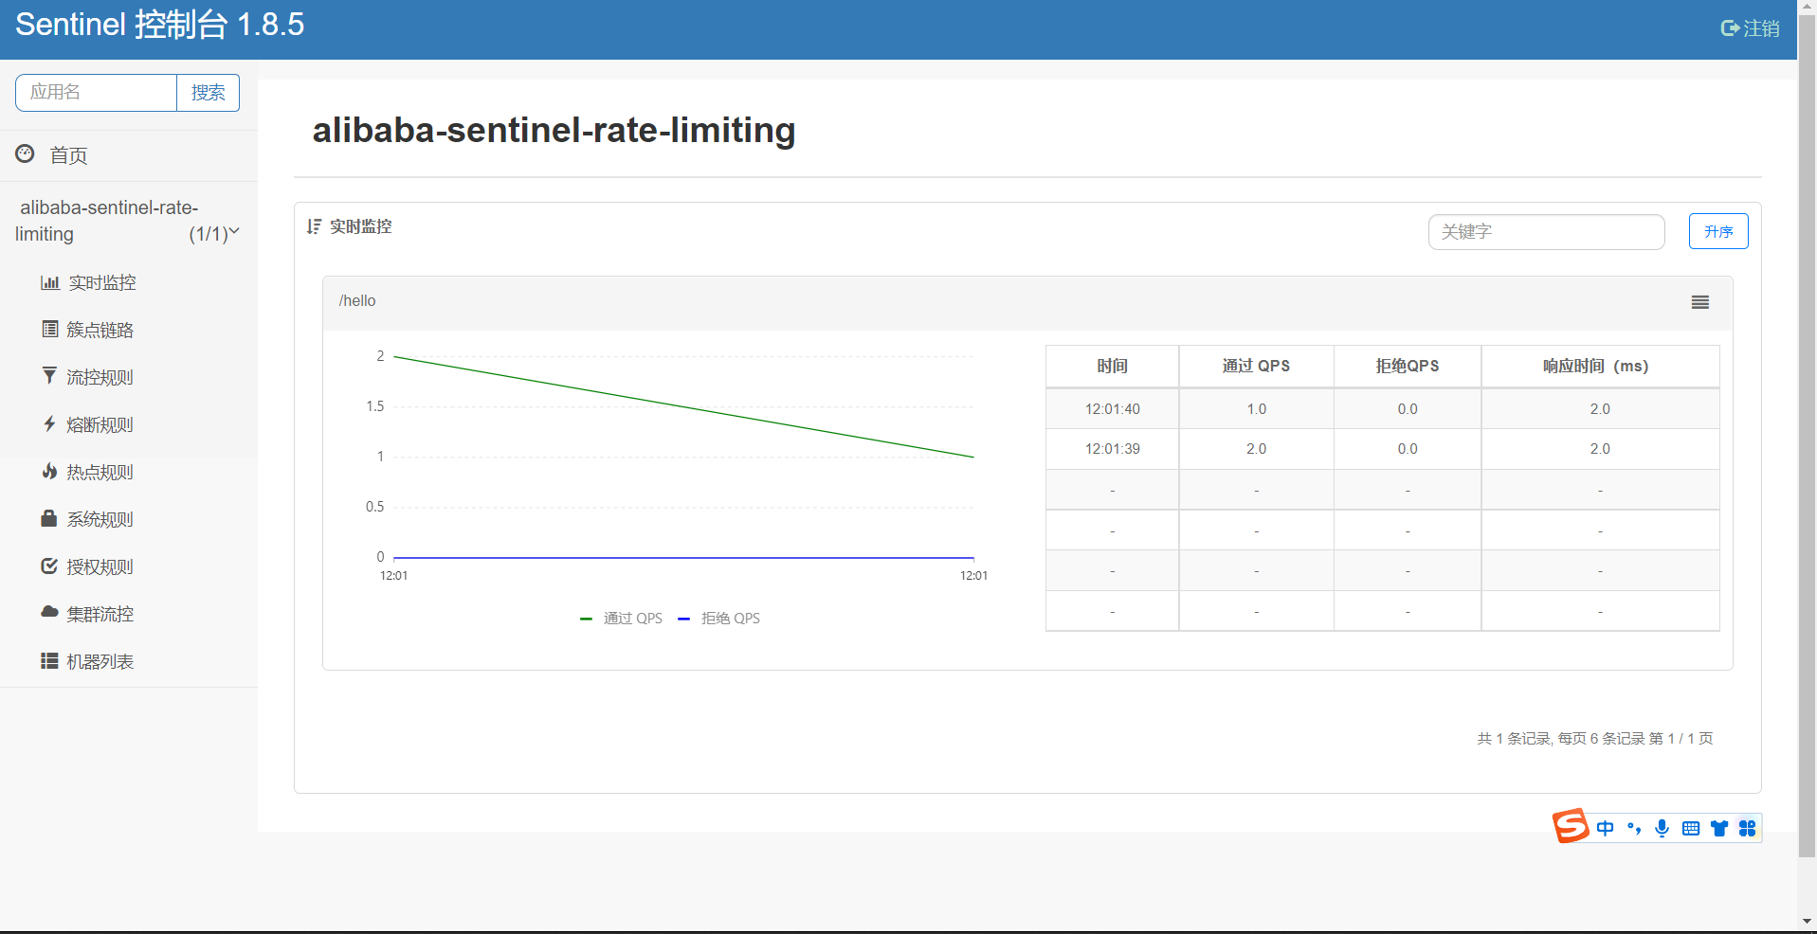The width and height of the screenshot is (1817, 934).
Task: Click the 熔断规则 lightning bolt icon
Action: pos(49,423)
